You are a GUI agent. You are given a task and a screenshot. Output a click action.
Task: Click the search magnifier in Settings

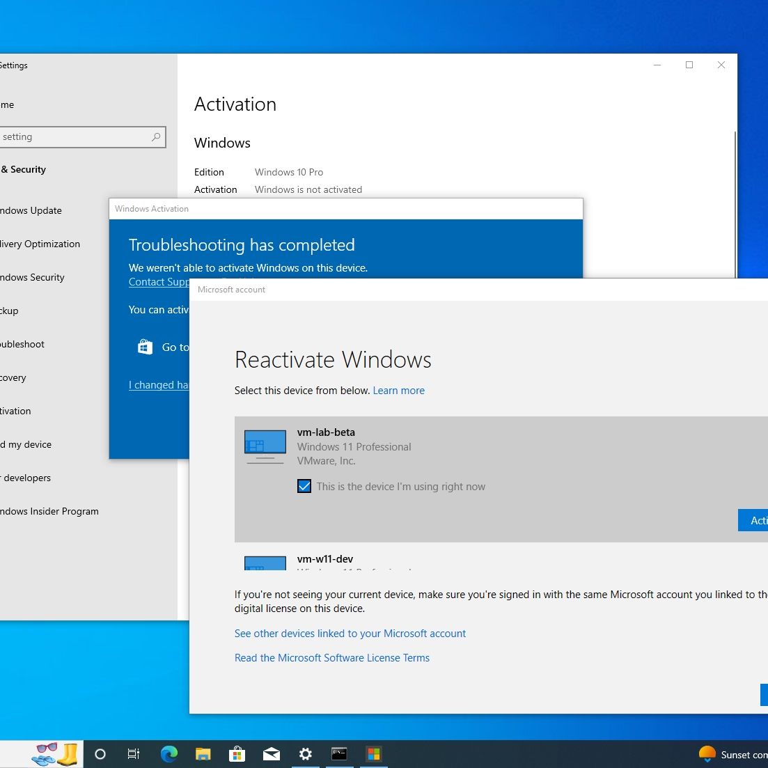(156, 137)
